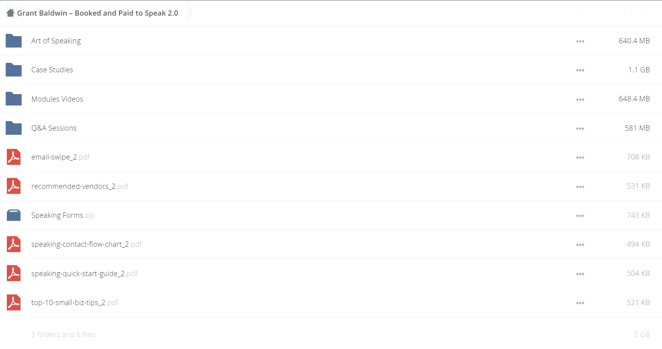Viewport: 662px width, 349px height.
Task: Open ellipsis menu for Case Studies
Action: pos(580,70)
